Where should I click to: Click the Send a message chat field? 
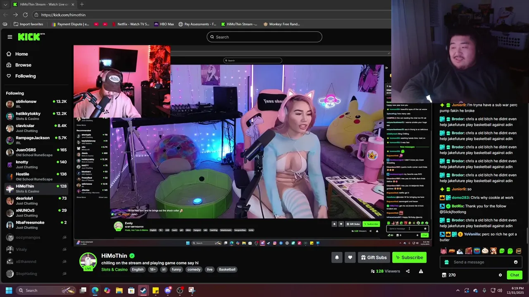pyautogui.click(x=481, y=262)
